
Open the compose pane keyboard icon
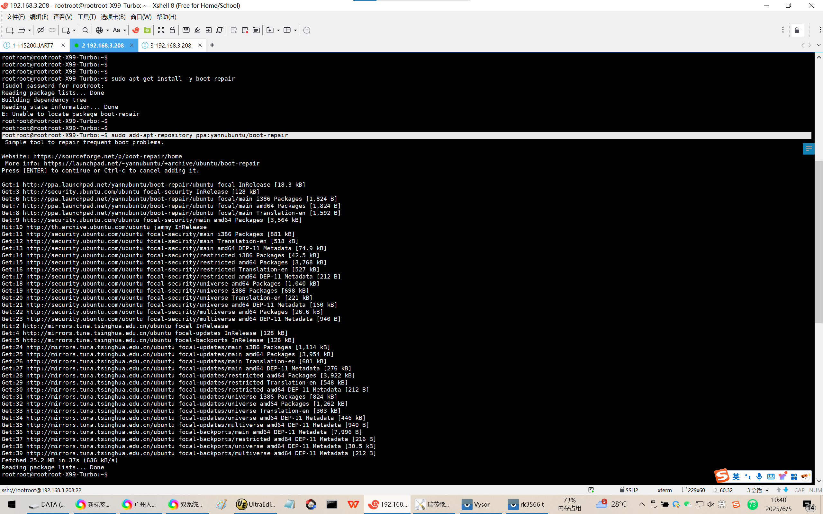pos(186,30)
